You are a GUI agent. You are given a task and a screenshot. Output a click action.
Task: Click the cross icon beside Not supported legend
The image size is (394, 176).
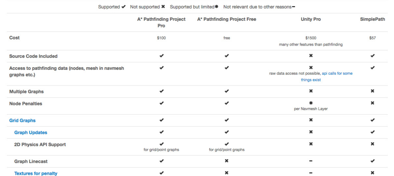tap(163, 7)
